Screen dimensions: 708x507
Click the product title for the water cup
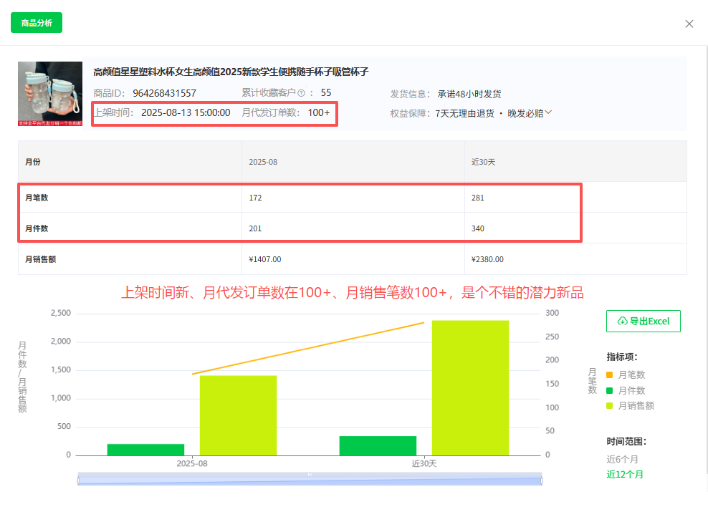pos(231,72)
